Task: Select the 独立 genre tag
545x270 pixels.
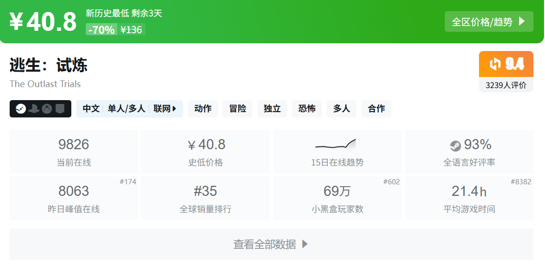Action: [x=272, y=109]
